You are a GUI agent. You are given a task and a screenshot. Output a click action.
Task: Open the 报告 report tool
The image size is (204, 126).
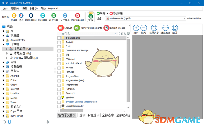91,17
